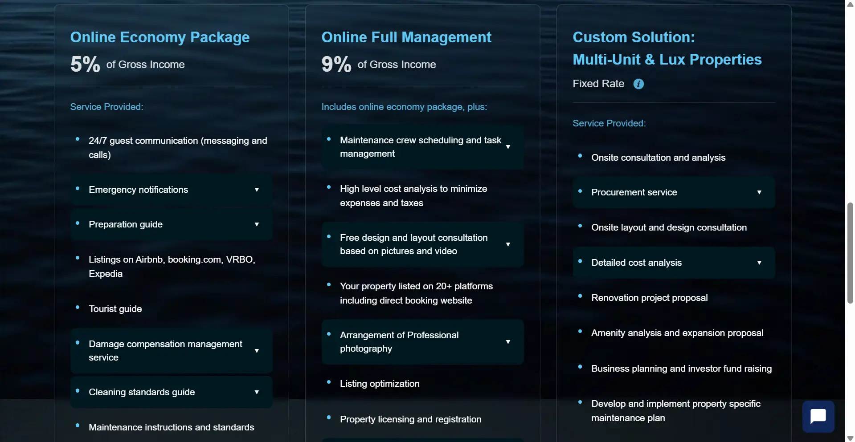Expand Damage compensation management service
The image size is (855, 442).
[x=257, y=351]
